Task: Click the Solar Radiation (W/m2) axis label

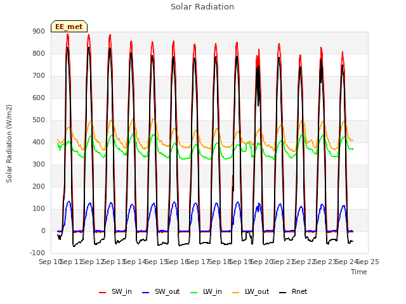Action: pos(9,144)
